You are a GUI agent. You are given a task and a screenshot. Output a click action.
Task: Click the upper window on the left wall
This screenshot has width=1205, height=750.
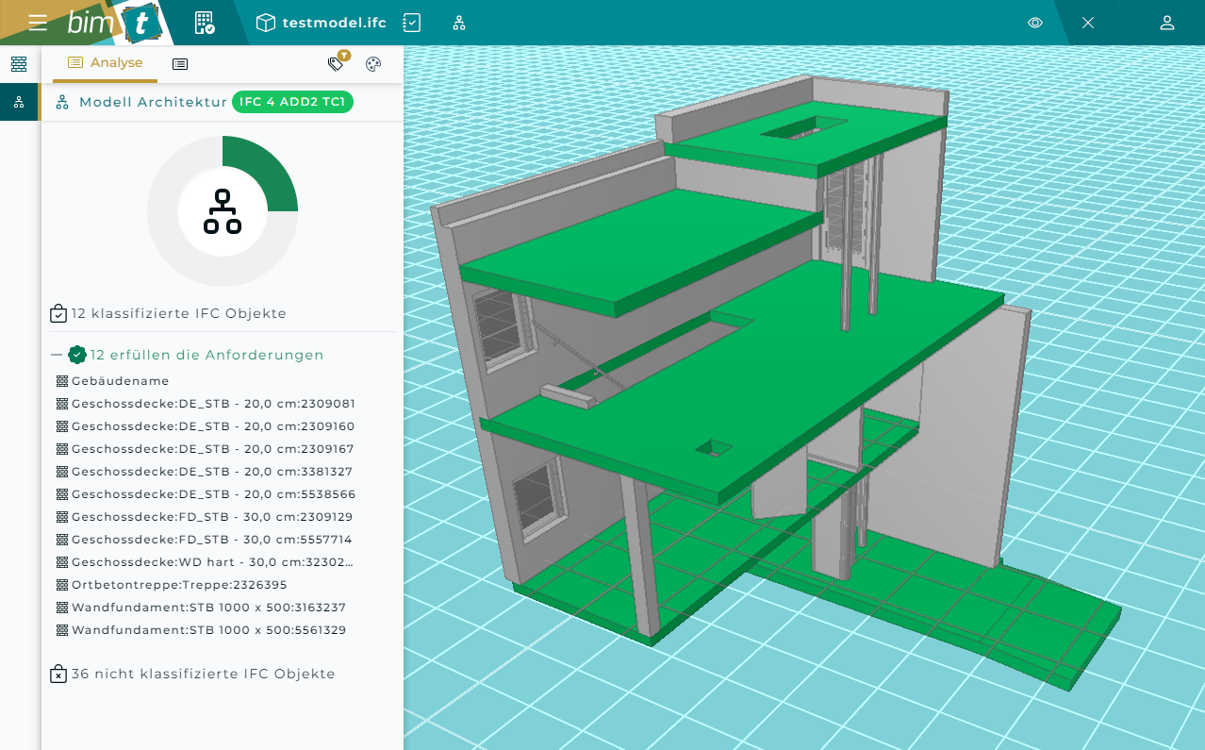pyautogui.click(x=501, y=325)
